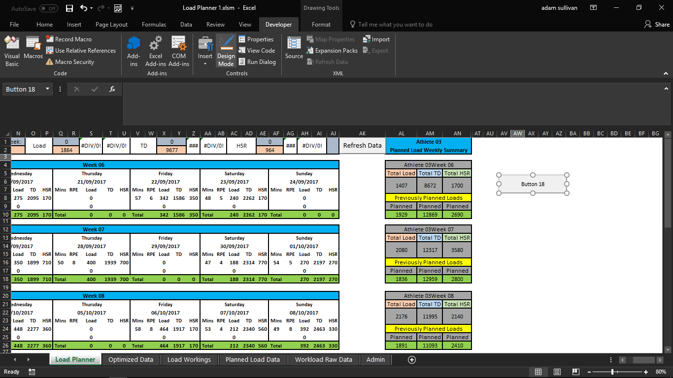Screen dimensions: 673x378
Task: Click the new sheet plus button
Action: (412, 360)
